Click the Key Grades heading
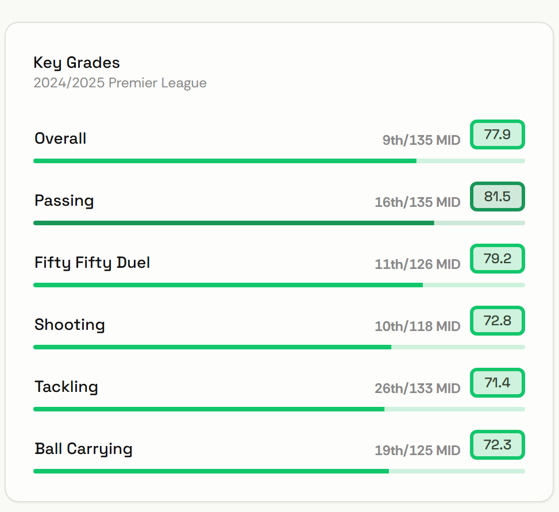 [x=76, y=63]
